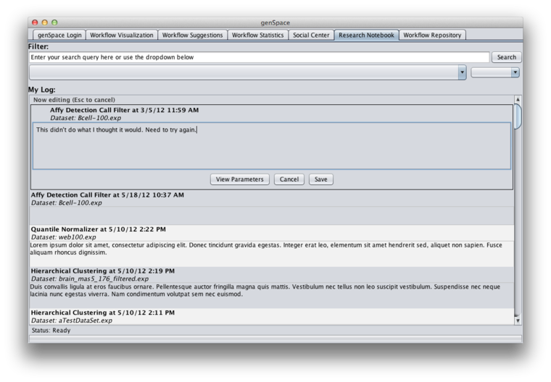Viewport: 551px width, 382px height.
Task: Select Affy Detection Call Filter 5/18/12 entry
Action: [x=272, y=208]
